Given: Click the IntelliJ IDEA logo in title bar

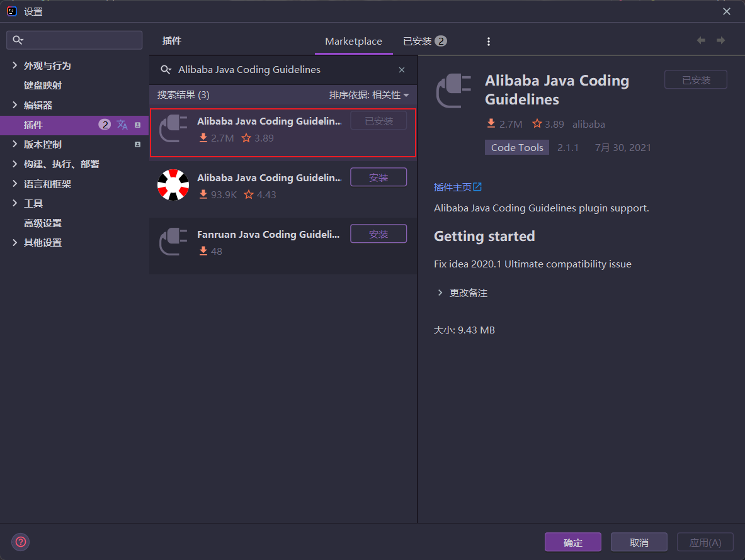Looking at the screenshot, I should pyautogui.click(x=12, y=11).
